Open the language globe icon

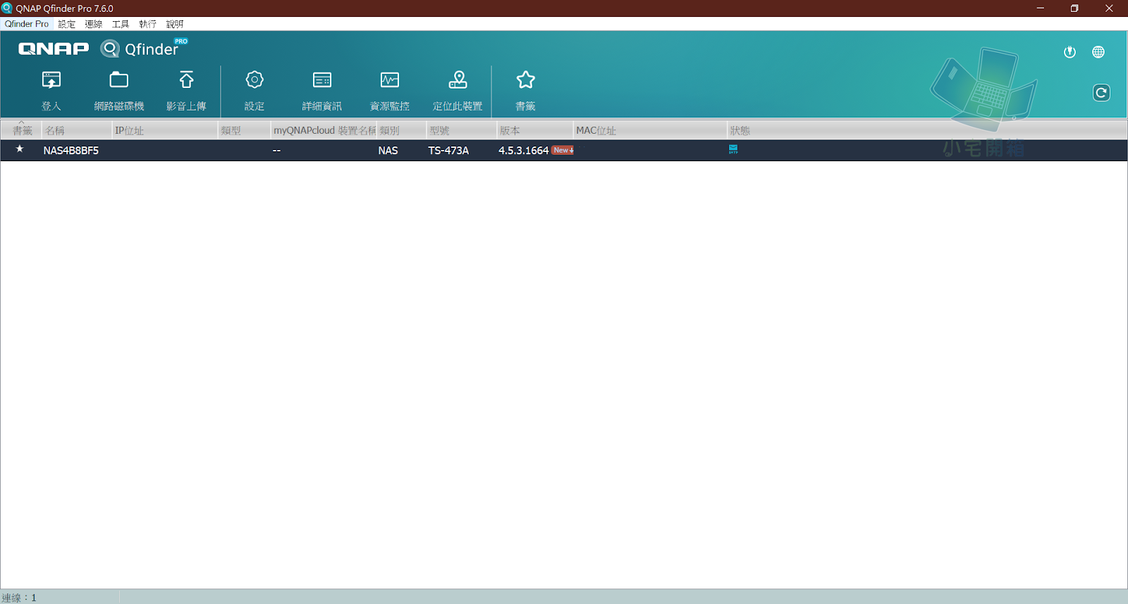tap(1098, 51)
